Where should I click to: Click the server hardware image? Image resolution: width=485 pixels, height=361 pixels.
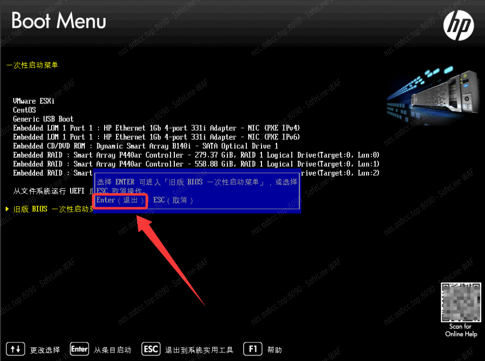point(433,94)
